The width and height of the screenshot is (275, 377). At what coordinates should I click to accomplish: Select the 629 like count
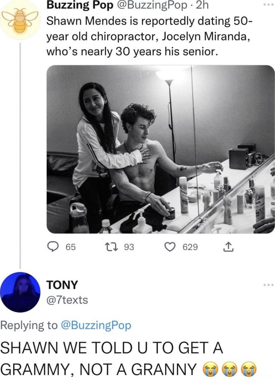coord(191,247)
